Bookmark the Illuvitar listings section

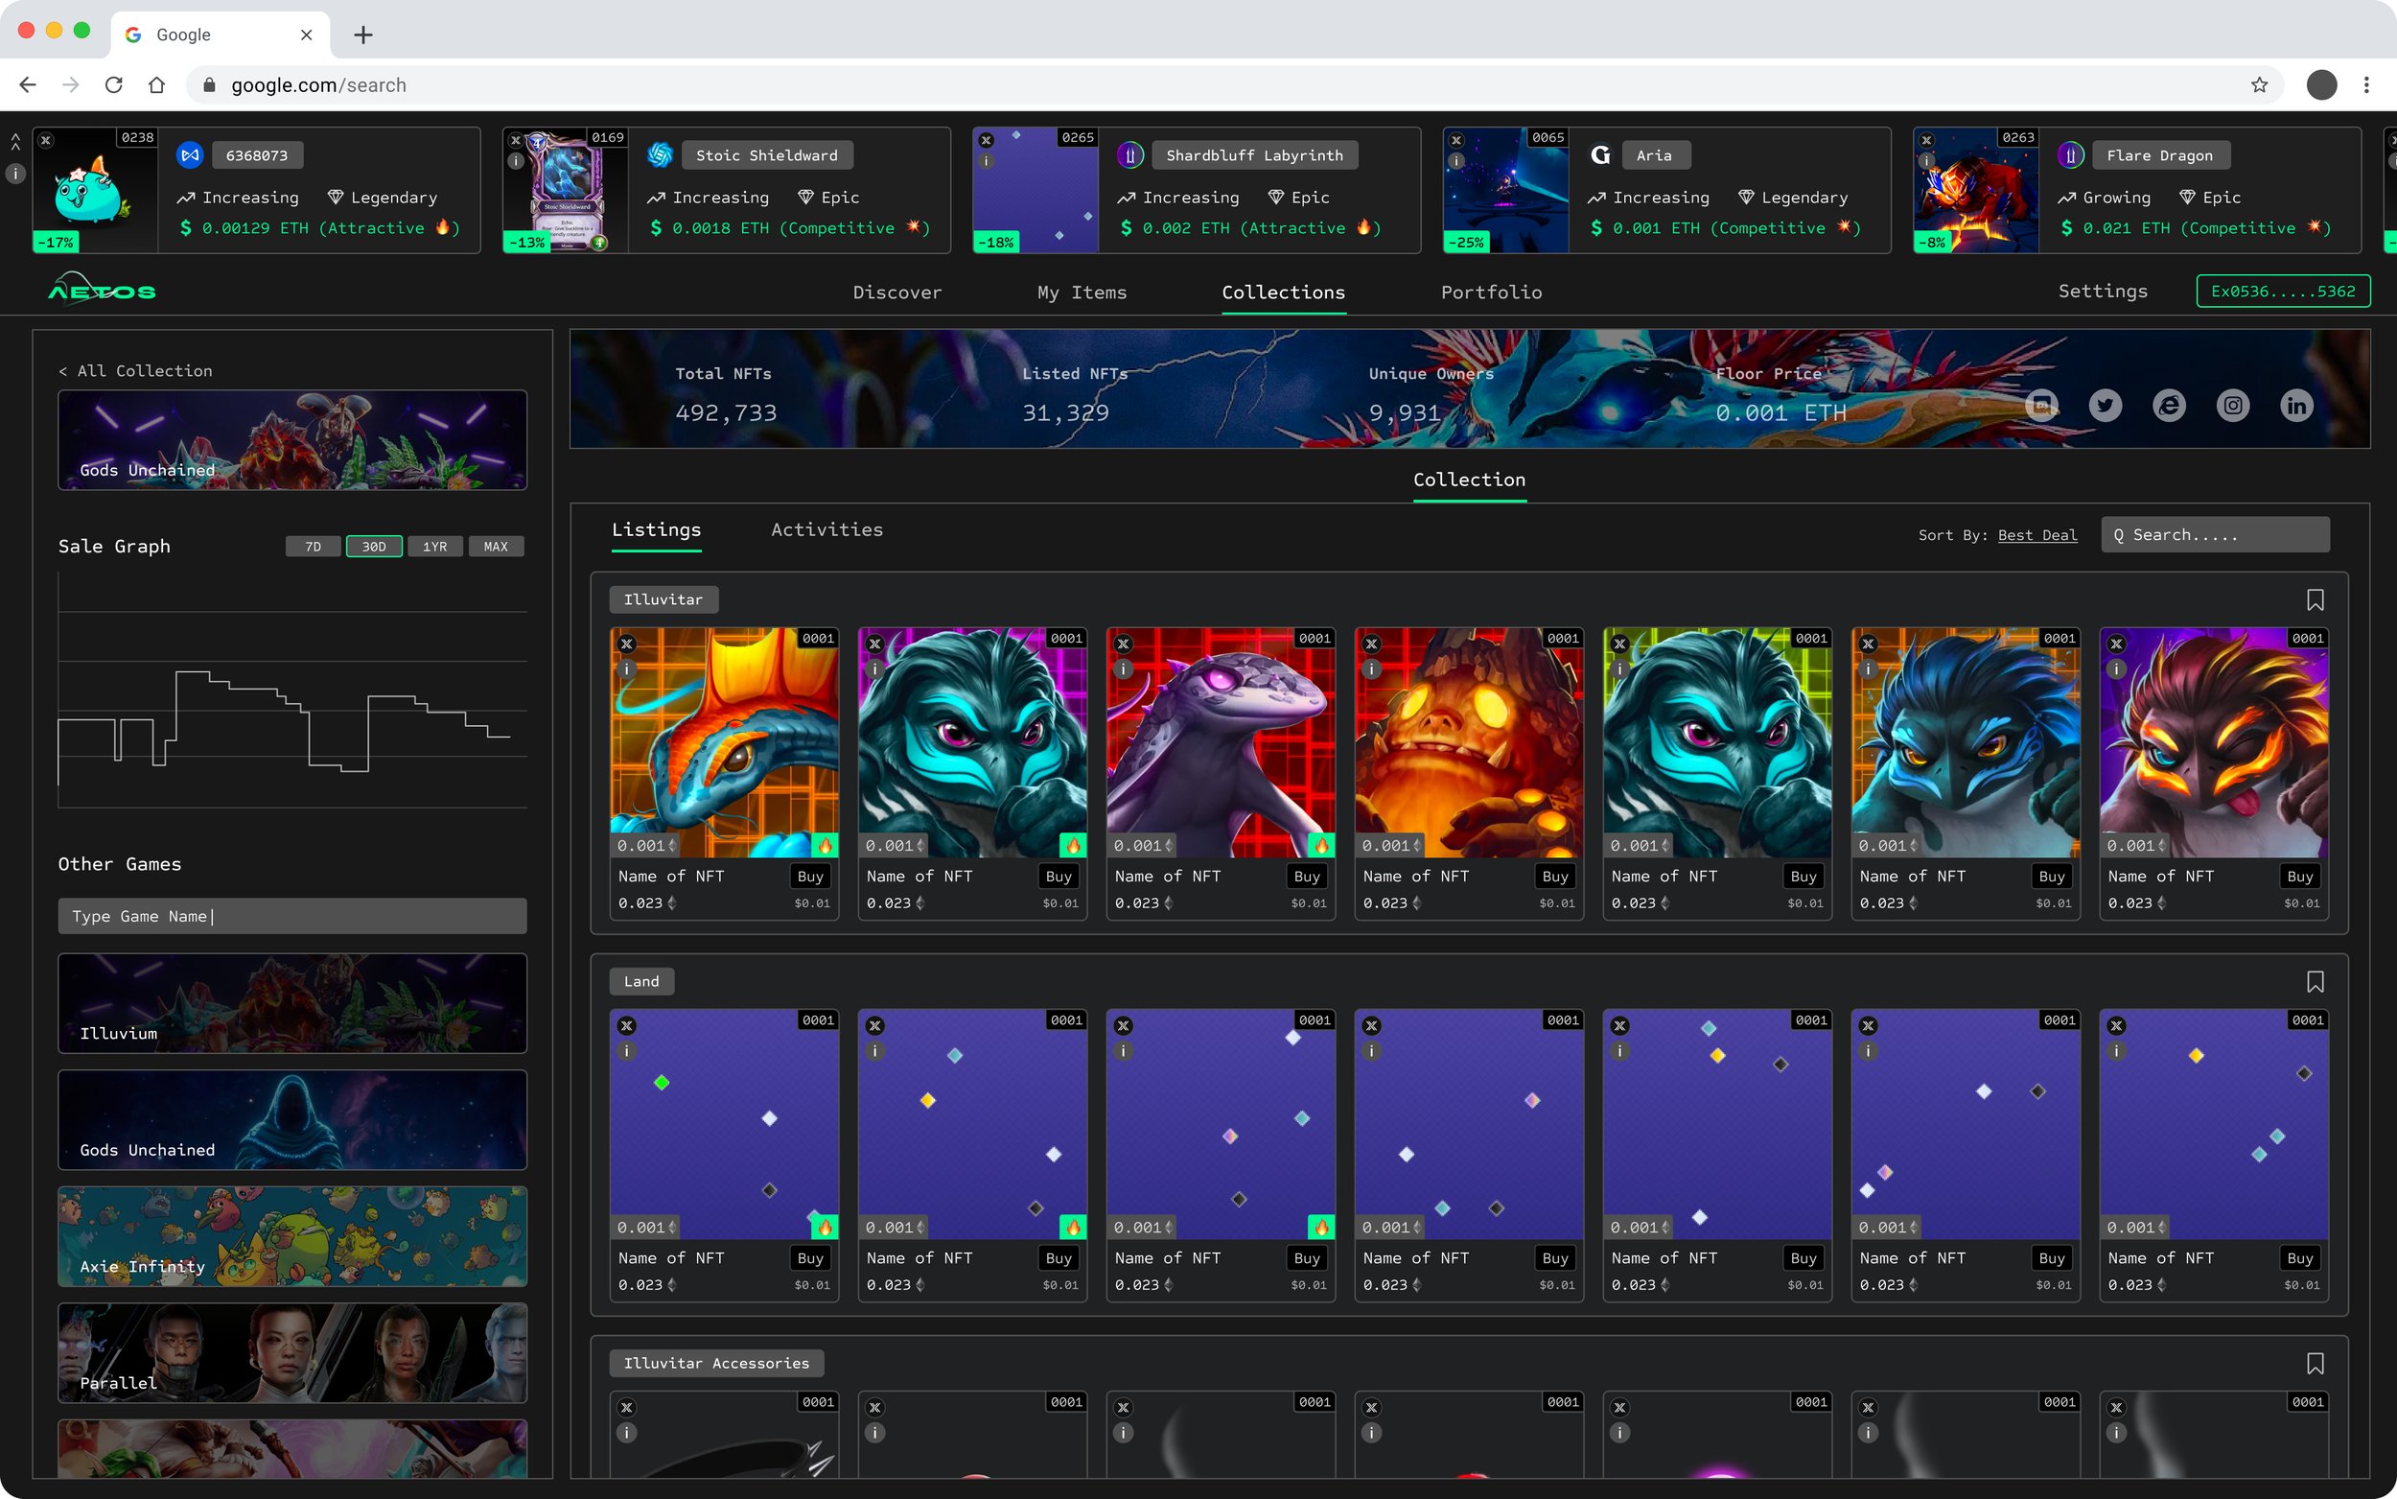(2315, 599)
